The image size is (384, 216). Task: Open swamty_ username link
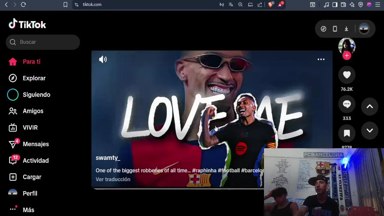pos(108,158)
